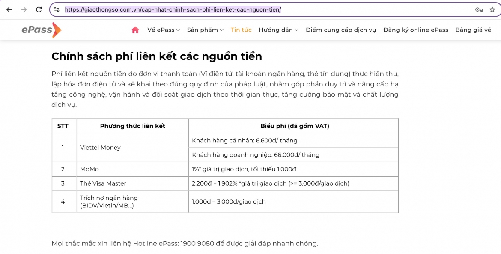Click row number 4 cell
Screen dimensions: 501x254
64,202
